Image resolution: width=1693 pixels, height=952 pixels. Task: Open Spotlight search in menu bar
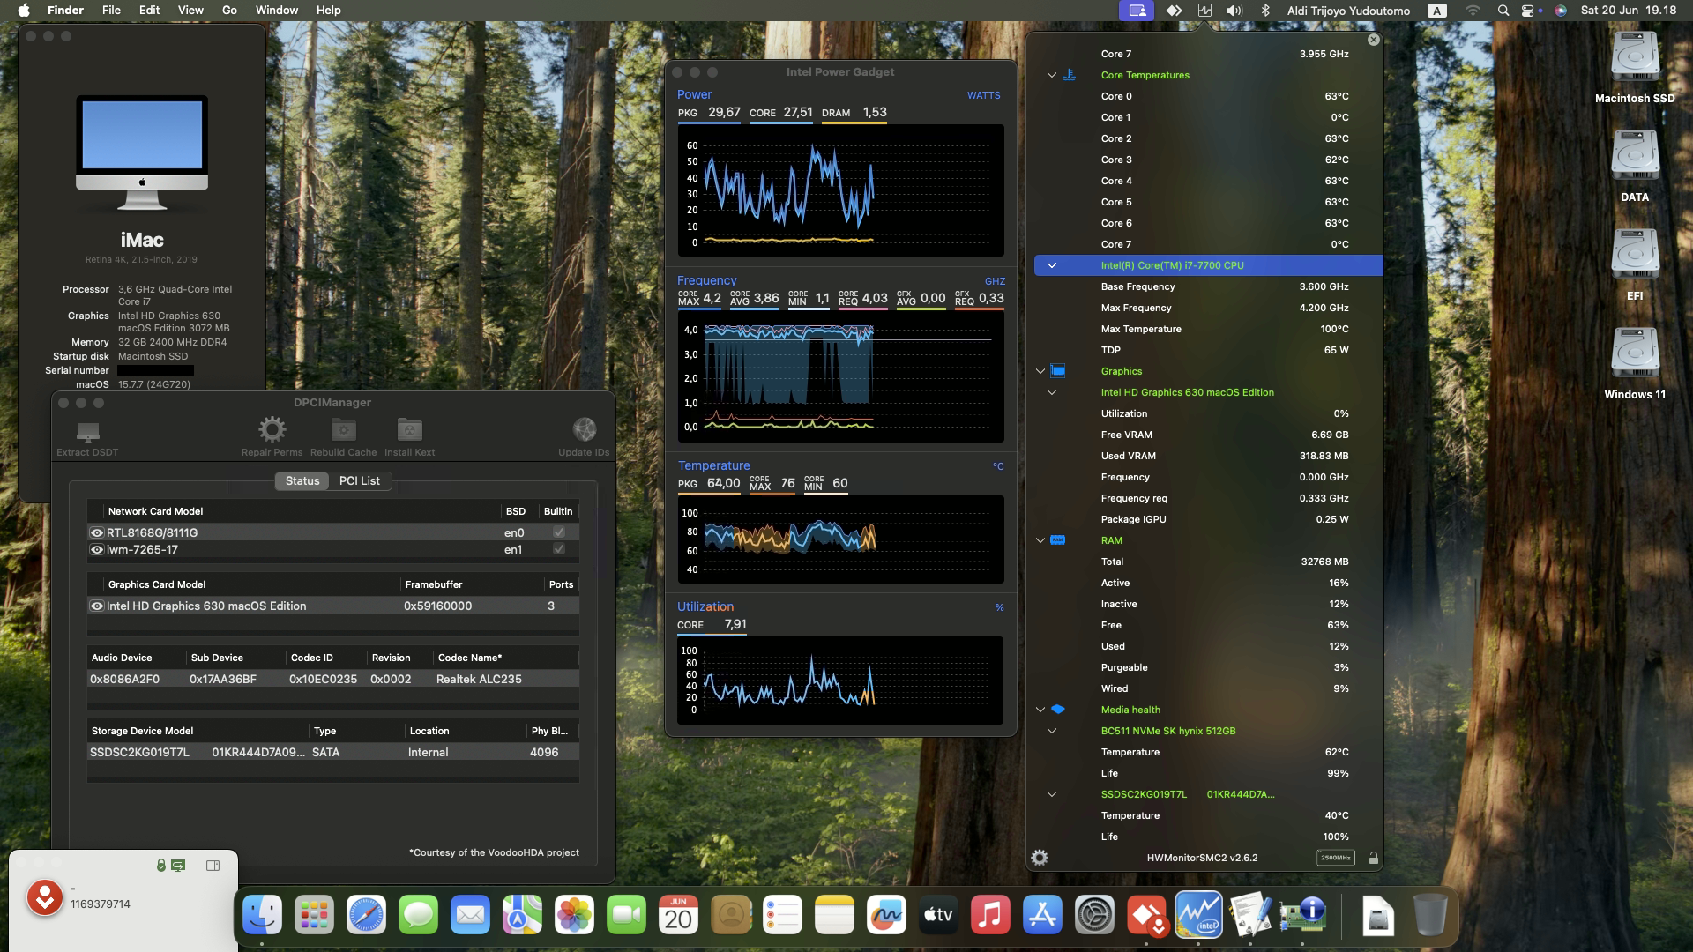pyautogui.click(x=1503, y=11)
